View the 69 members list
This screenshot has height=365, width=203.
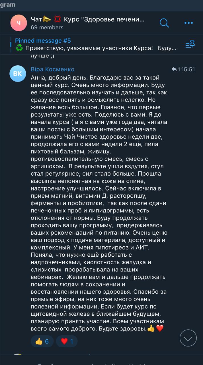pyautogui.click(x=47, y=28)
